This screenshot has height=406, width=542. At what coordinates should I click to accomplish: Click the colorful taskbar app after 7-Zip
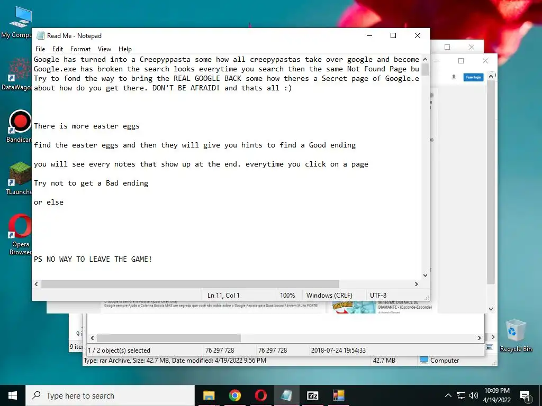tap(338, 395)
